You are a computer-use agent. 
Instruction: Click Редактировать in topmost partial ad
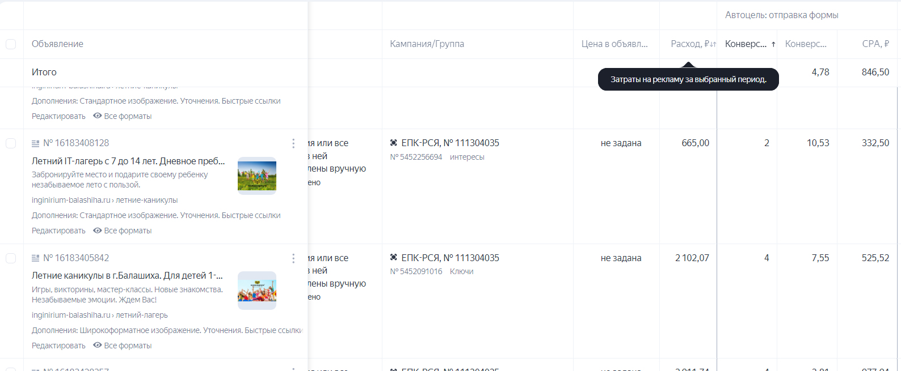[58, 116]
